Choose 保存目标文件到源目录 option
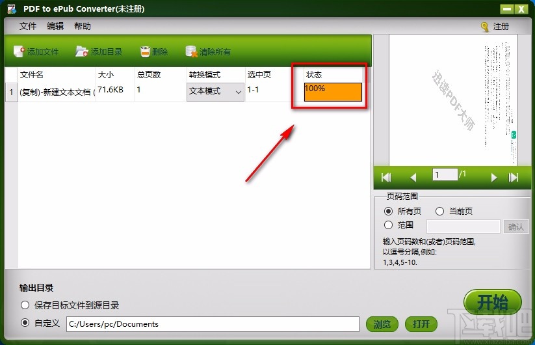The height and width of the screenshot is (345, 535). click(25, 305)
